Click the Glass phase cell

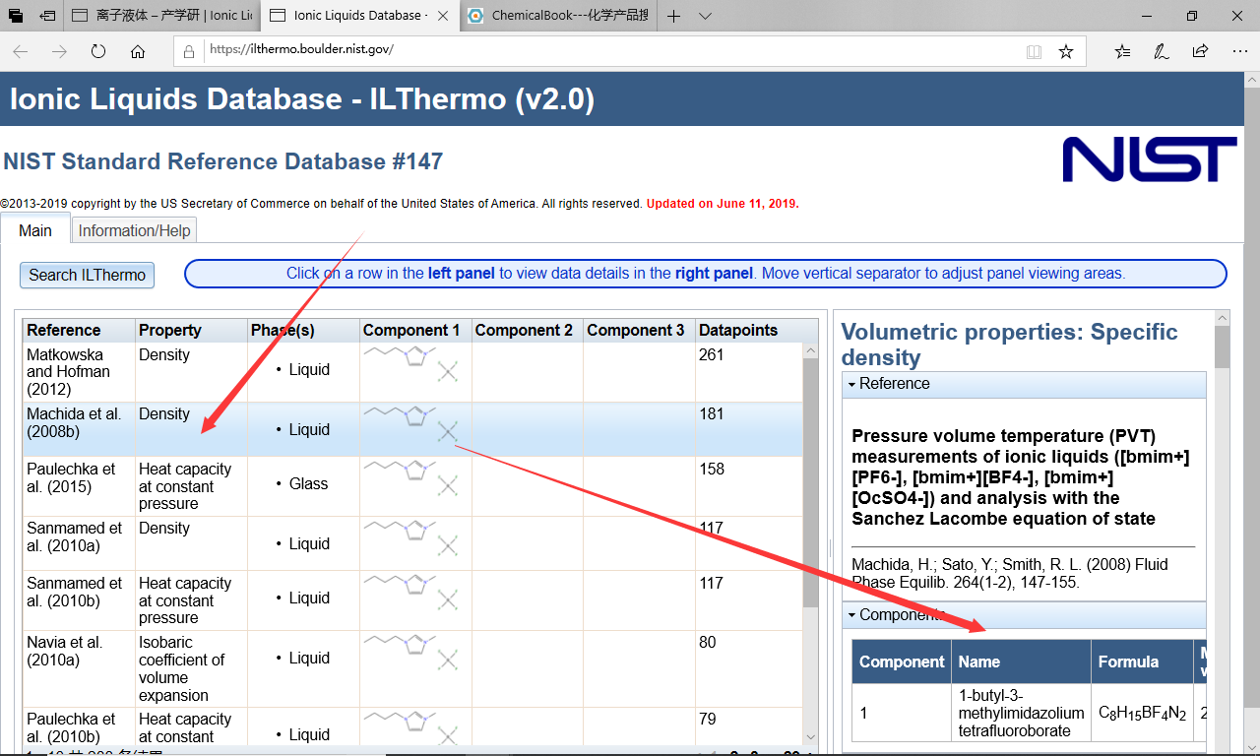click(x=303, y=484)
